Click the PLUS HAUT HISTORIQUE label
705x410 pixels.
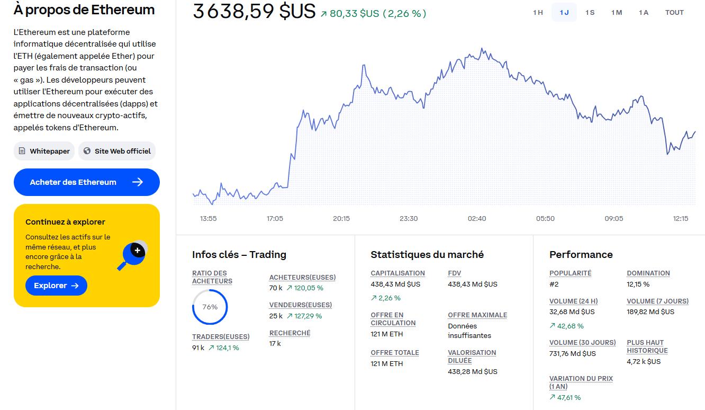pyautogui.click(x=647, y=346)
